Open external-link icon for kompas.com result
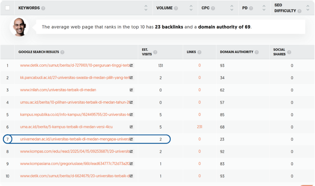 tap(131, 151)
